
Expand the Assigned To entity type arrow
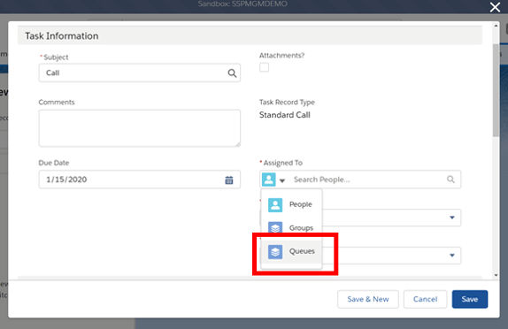(282, 180)
